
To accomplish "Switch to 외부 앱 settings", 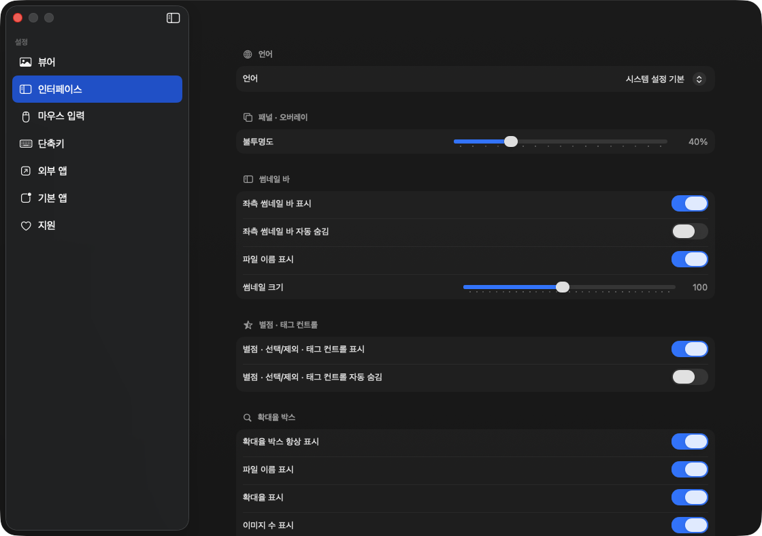I will click(x=97, y=171).
